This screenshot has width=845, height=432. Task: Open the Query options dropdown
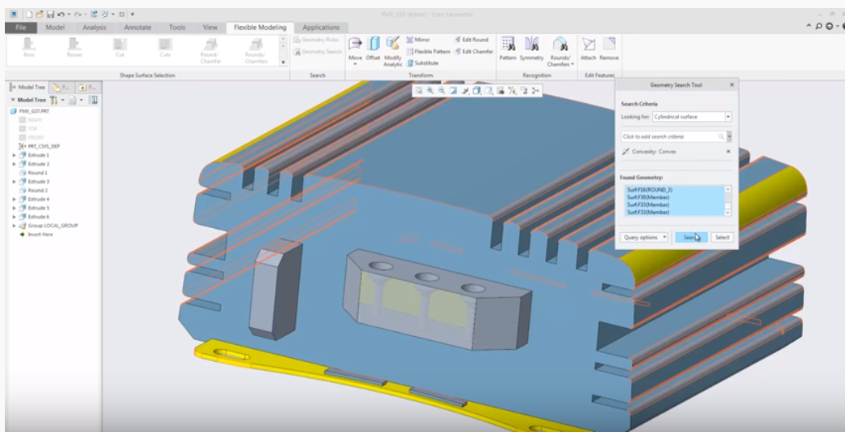click(x=644, y=237)
